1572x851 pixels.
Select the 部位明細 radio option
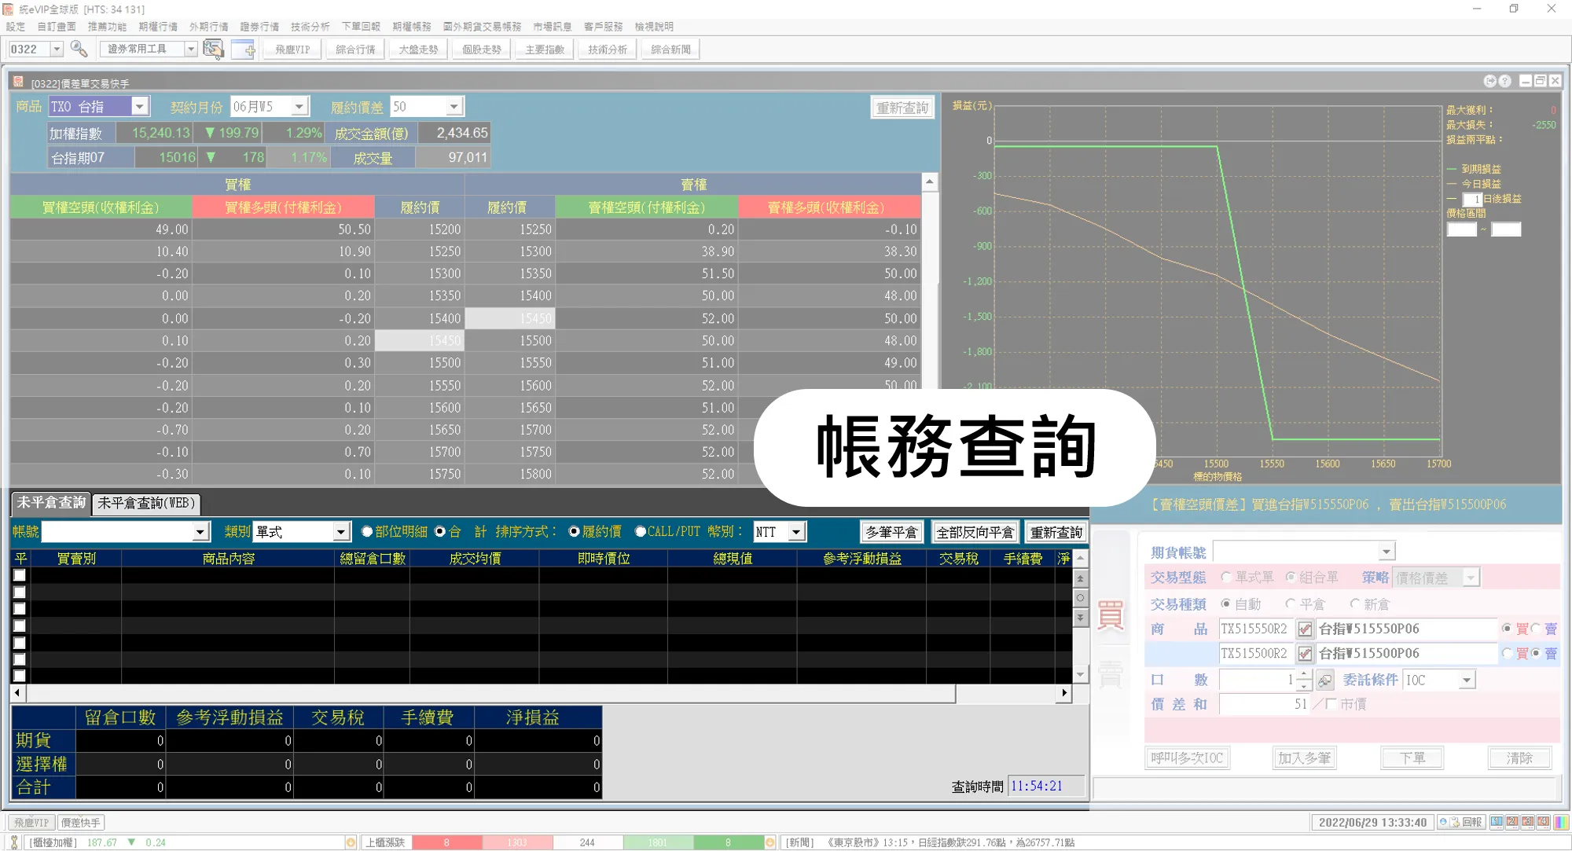tap(367, 532)
